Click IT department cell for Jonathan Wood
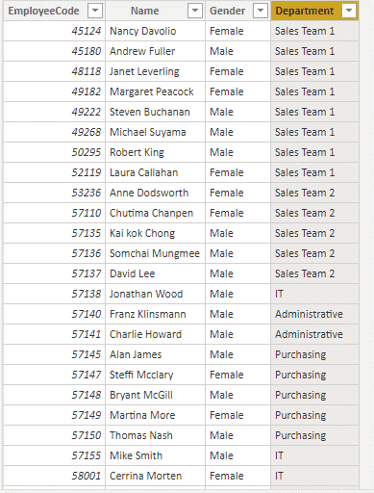The width and height of the screenshot is (374, 493). (314, 294)
